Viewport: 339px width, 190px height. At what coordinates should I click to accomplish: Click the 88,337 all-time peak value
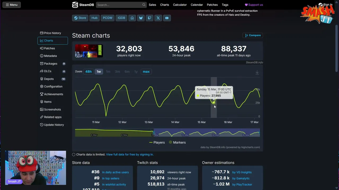coord(234,49)
